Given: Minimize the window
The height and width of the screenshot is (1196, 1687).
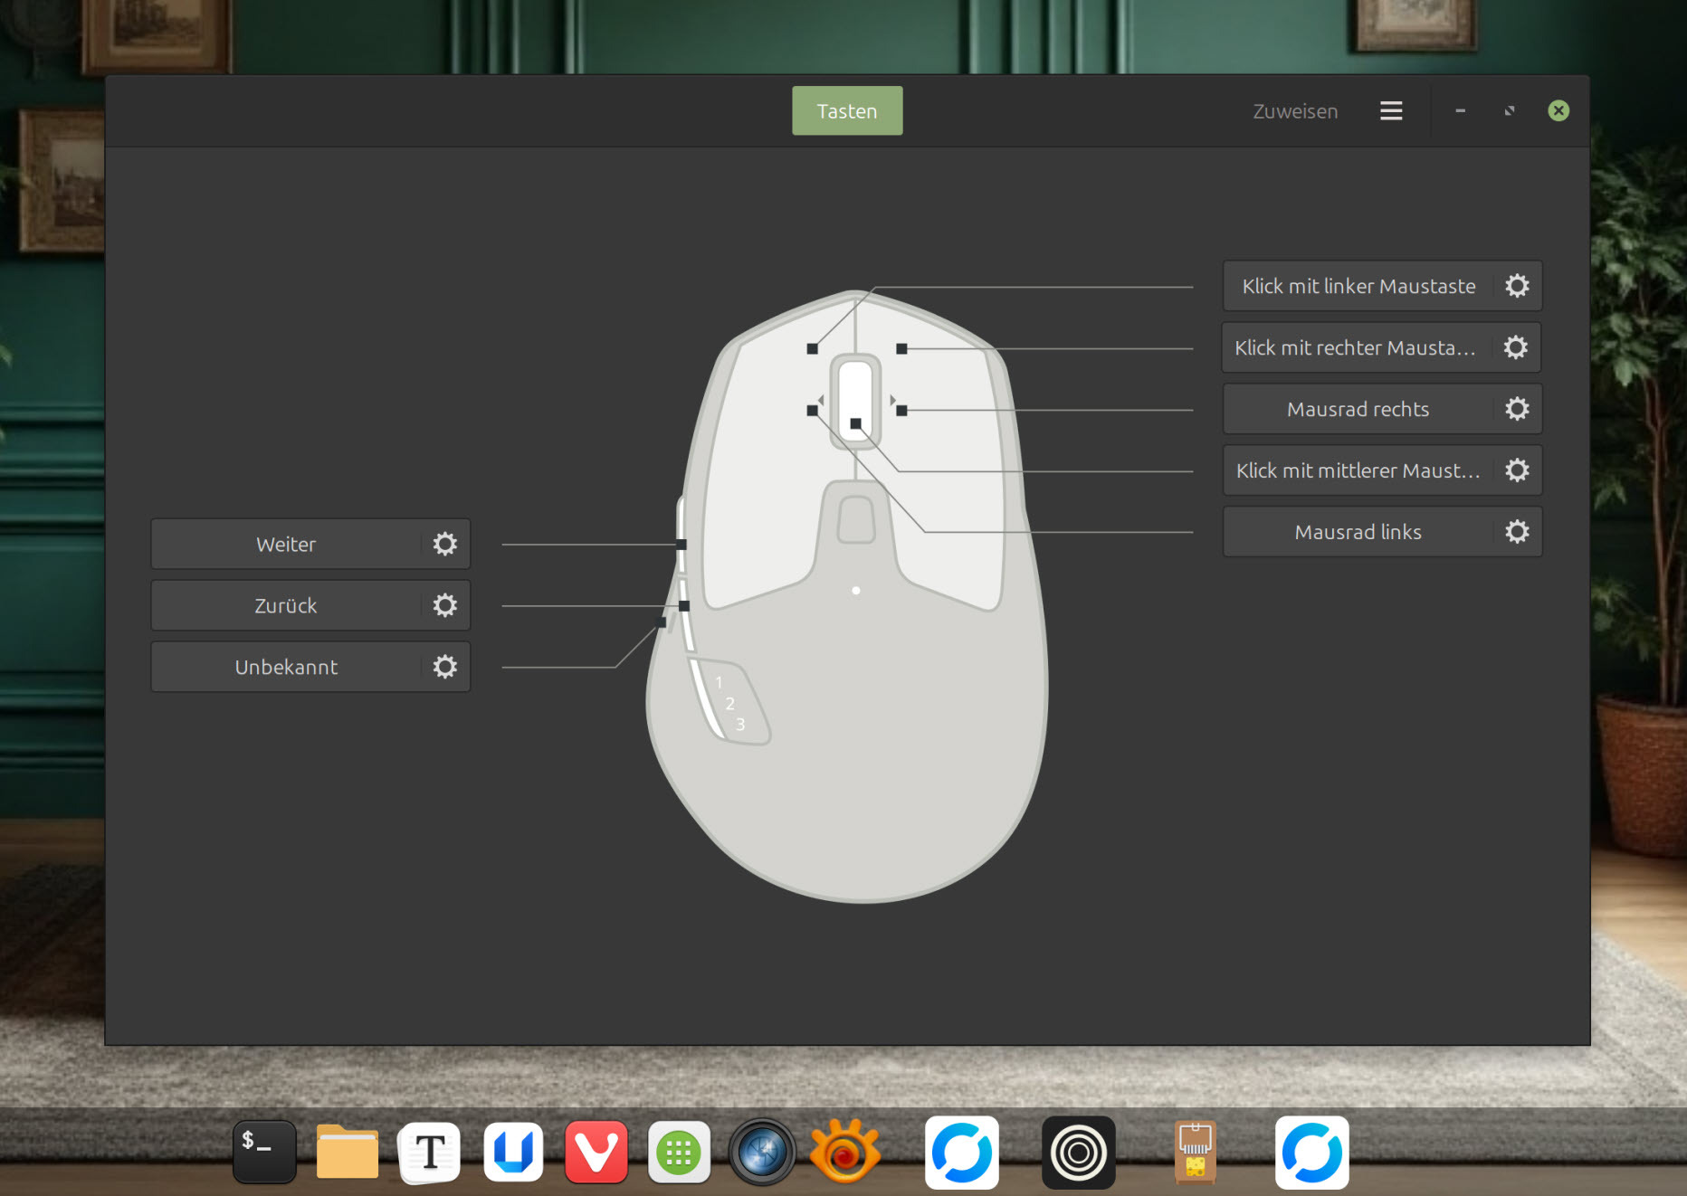Looking at the screenshot, I should (x=1460, y=110).
